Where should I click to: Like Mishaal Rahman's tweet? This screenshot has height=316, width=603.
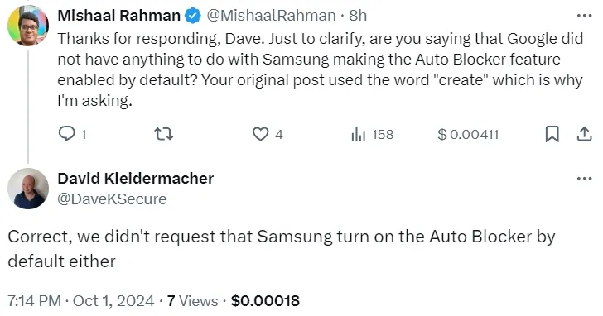[260, 134]
